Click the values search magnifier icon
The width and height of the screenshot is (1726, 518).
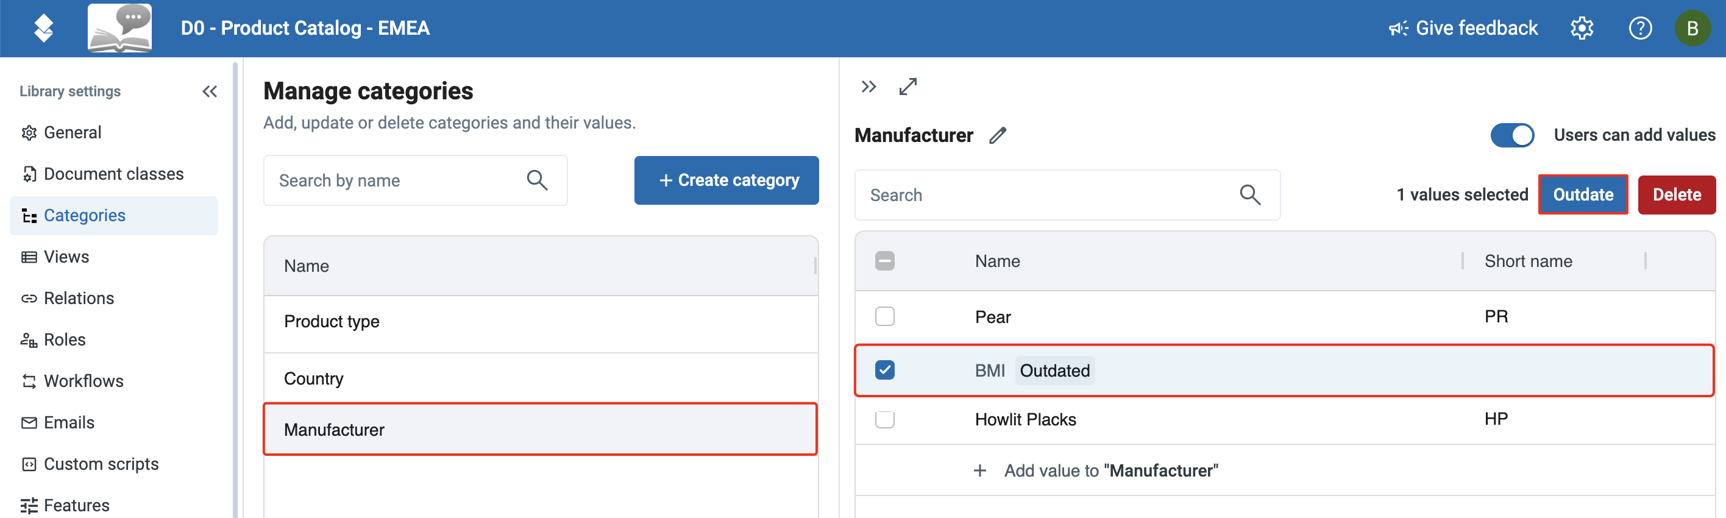pos(1249,195)
